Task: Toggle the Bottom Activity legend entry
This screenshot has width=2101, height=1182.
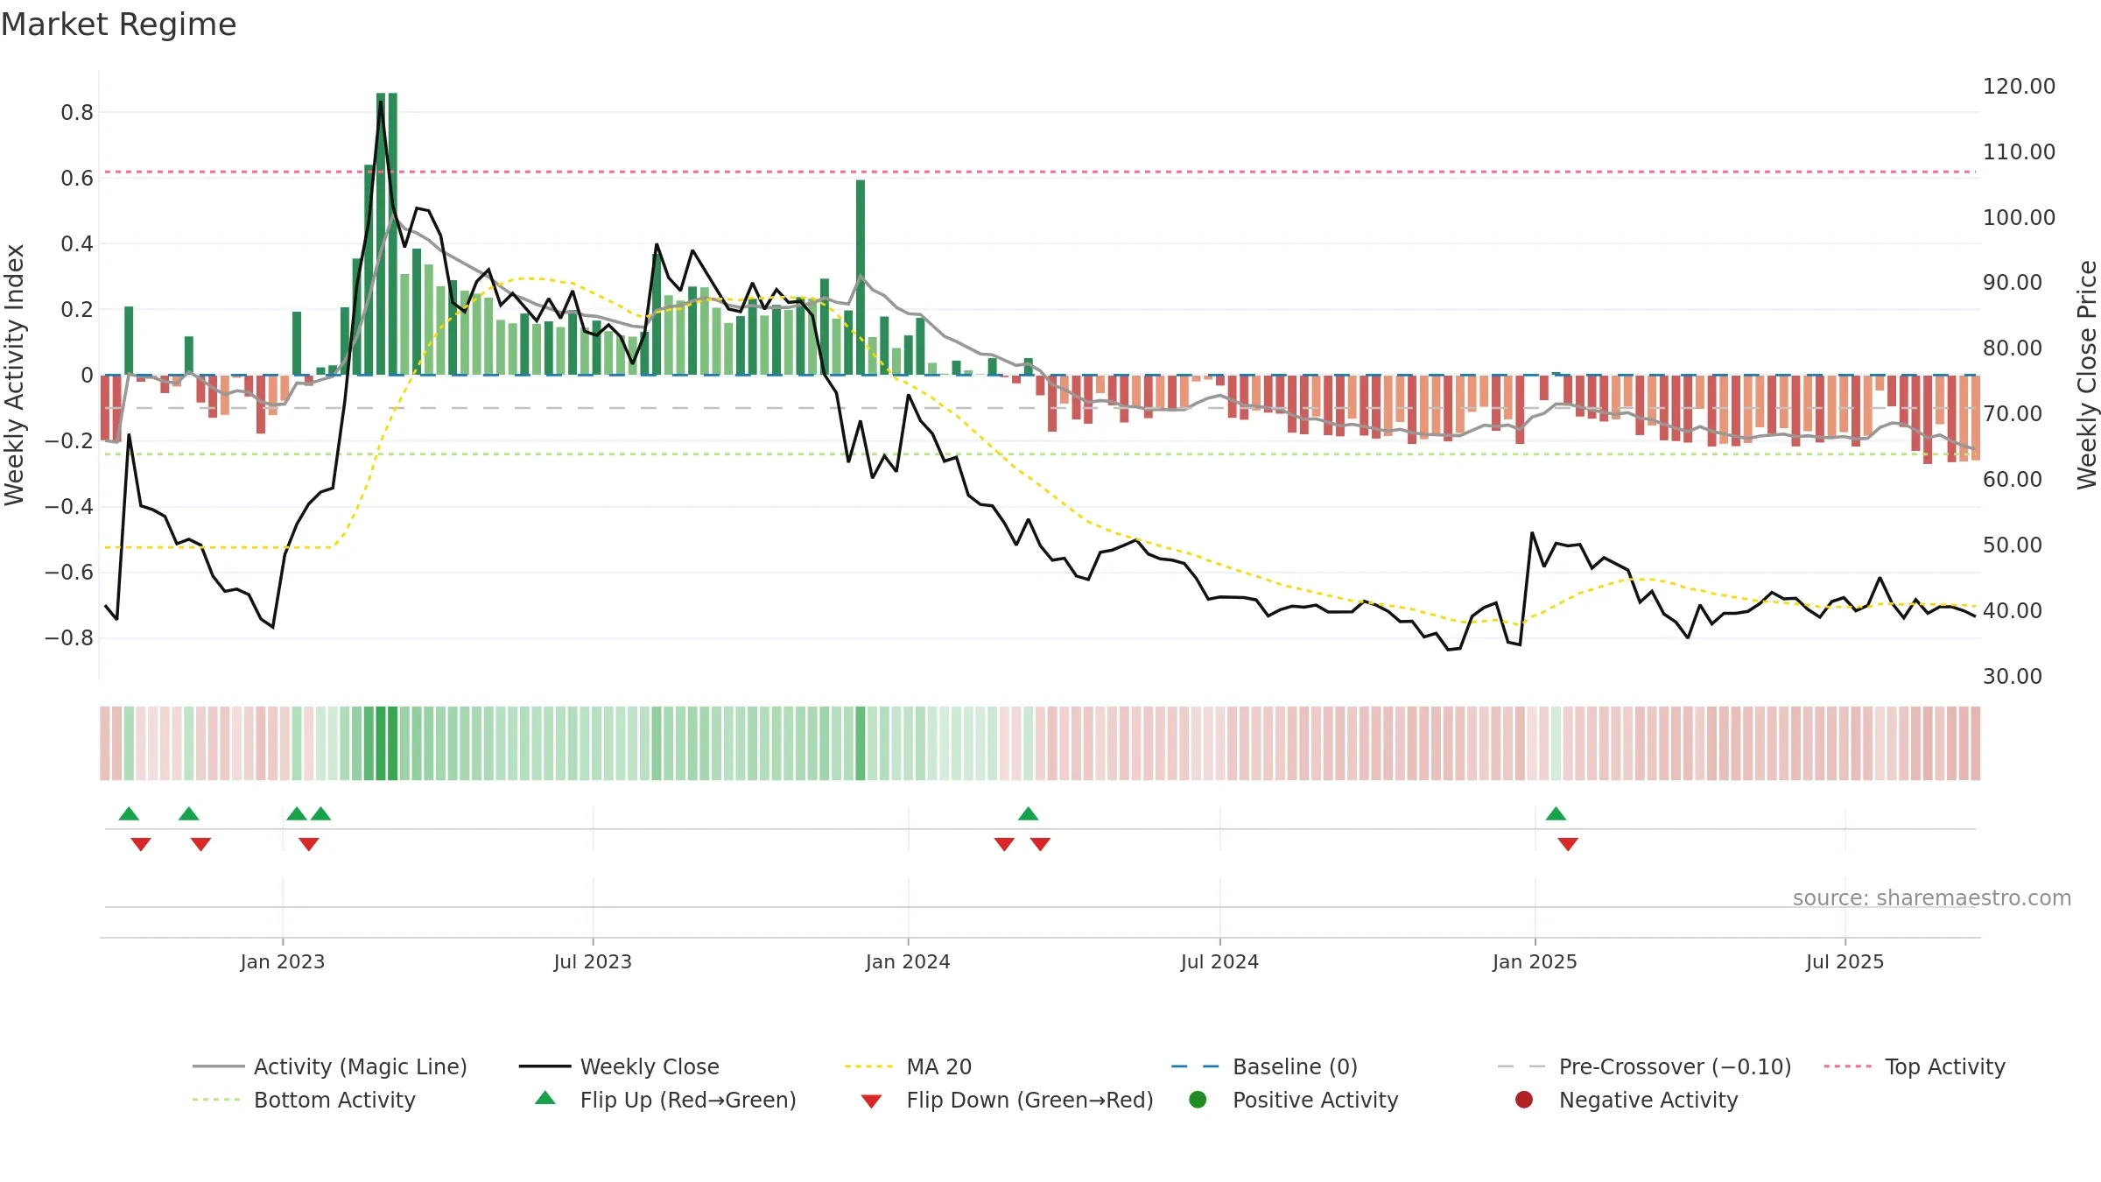Action: 304,1100
